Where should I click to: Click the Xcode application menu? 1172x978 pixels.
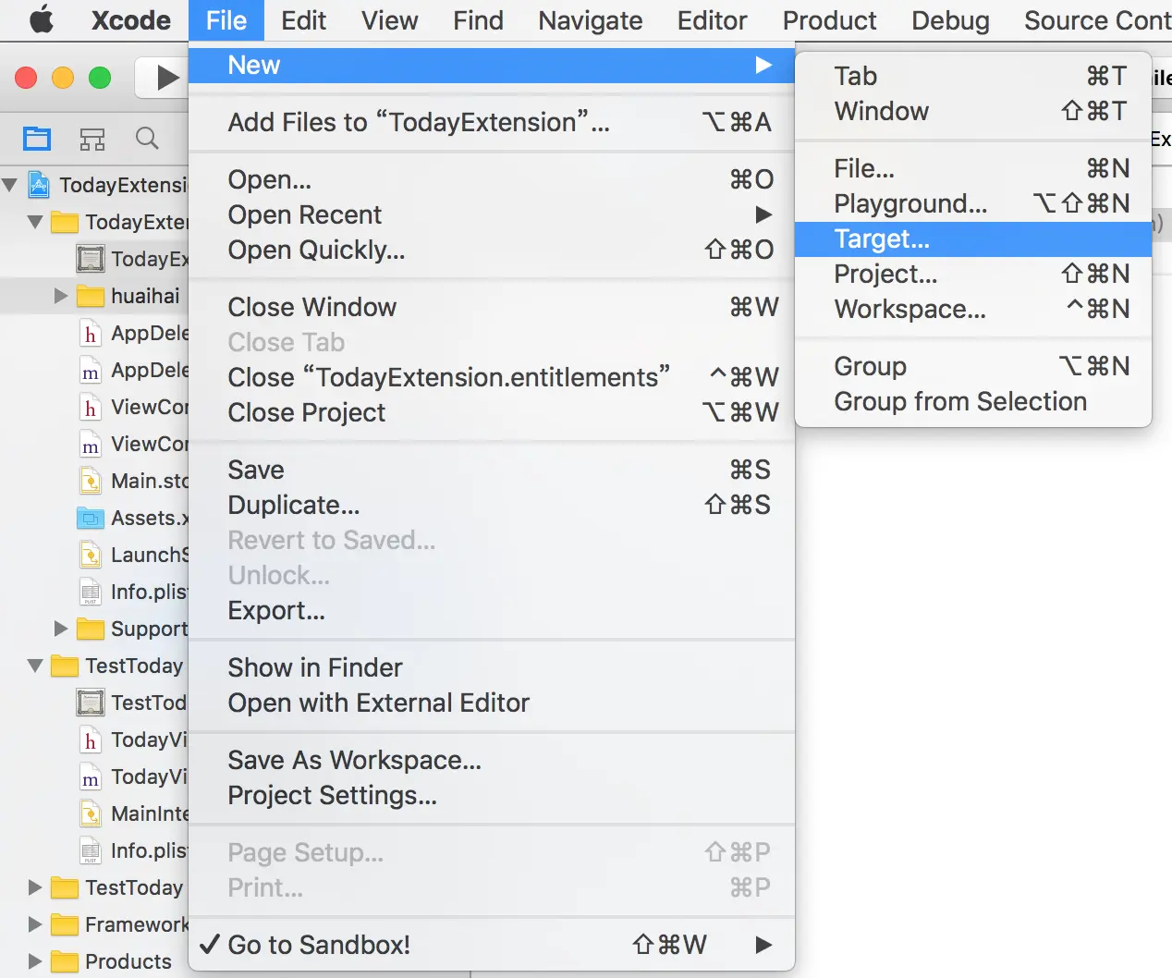tap(131, 20)
